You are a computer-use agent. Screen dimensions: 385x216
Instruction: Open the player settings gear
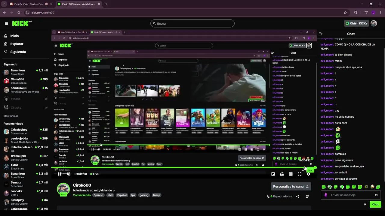coord(308,174)
